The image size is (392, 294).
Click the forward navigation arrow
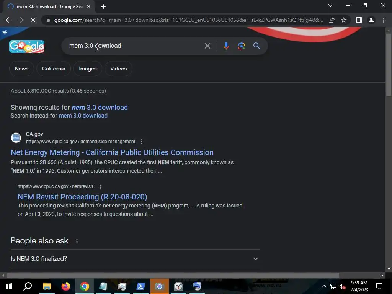click(21, 20)
